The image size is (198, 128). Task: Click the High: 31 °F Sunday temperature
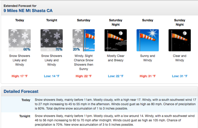[x=148, y=76]
